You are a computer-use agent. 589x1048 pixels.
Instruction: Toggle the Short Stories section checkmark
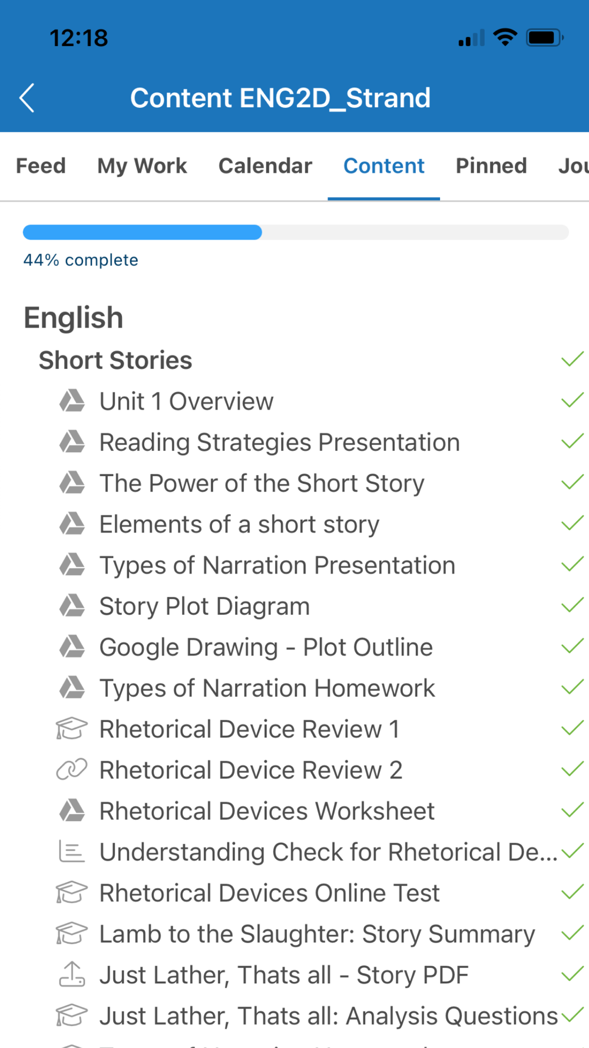click(572, 360)
